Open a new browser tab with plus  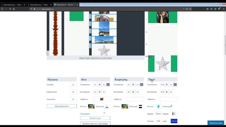[81, 5]
